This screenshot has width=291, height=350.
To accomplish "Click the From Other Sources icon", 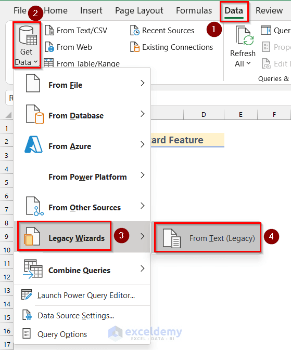I will coord(35,206).
